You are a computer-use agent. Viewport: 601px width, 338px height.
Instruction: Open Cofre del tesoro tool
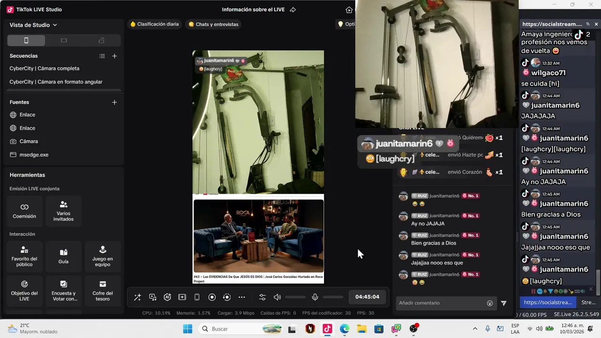(102, 291)
